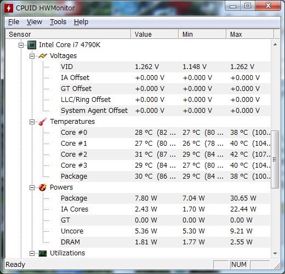This screenshot has width=285, height=274.
Task: Select the Temperatures label
Action: click(x=72, y=122)
